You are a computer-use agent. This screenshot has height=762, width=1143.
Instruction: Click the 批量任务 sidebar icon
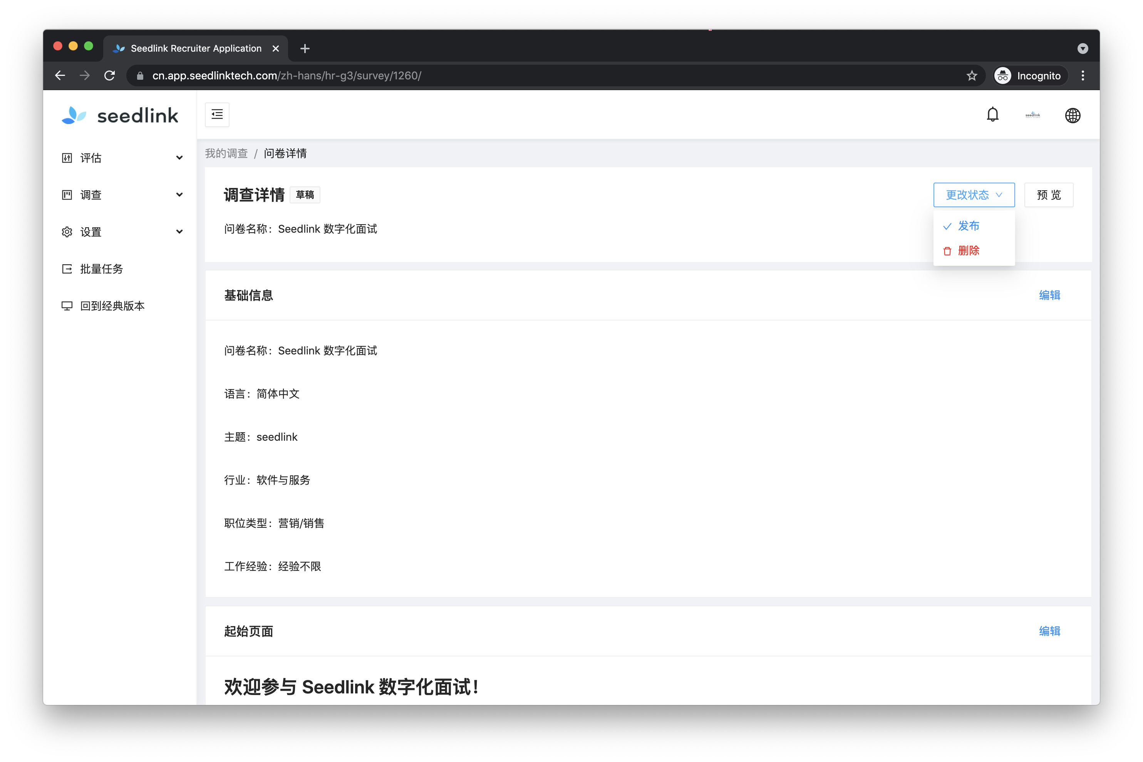pyautogui.click(x=67, y=269)
